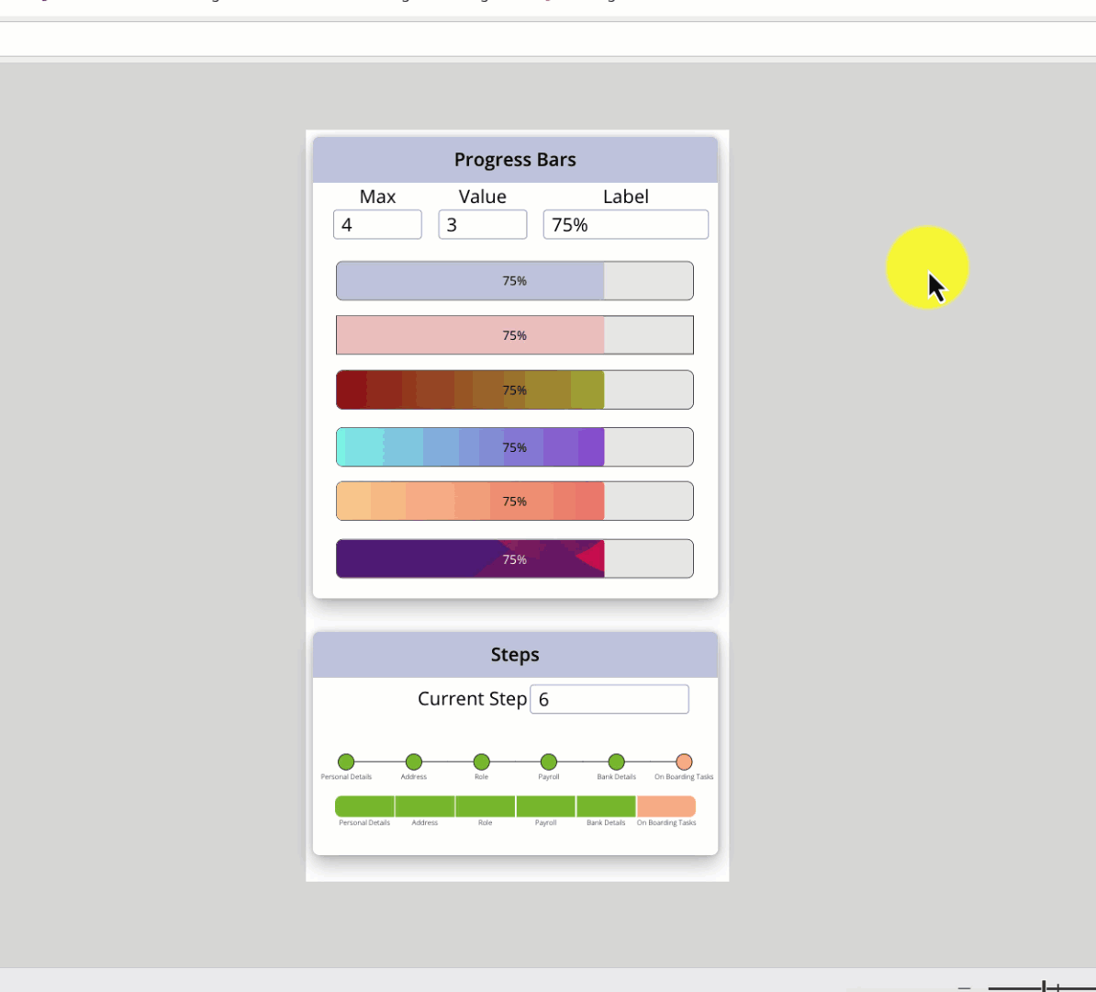The width and height of the screenshot is (1096, 992).
Task: Click the pink solid progress bar
Action: 514,335
